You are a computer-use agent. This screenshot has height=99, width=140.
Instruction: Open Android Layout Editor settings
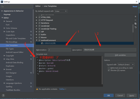[x=15, y=52]
